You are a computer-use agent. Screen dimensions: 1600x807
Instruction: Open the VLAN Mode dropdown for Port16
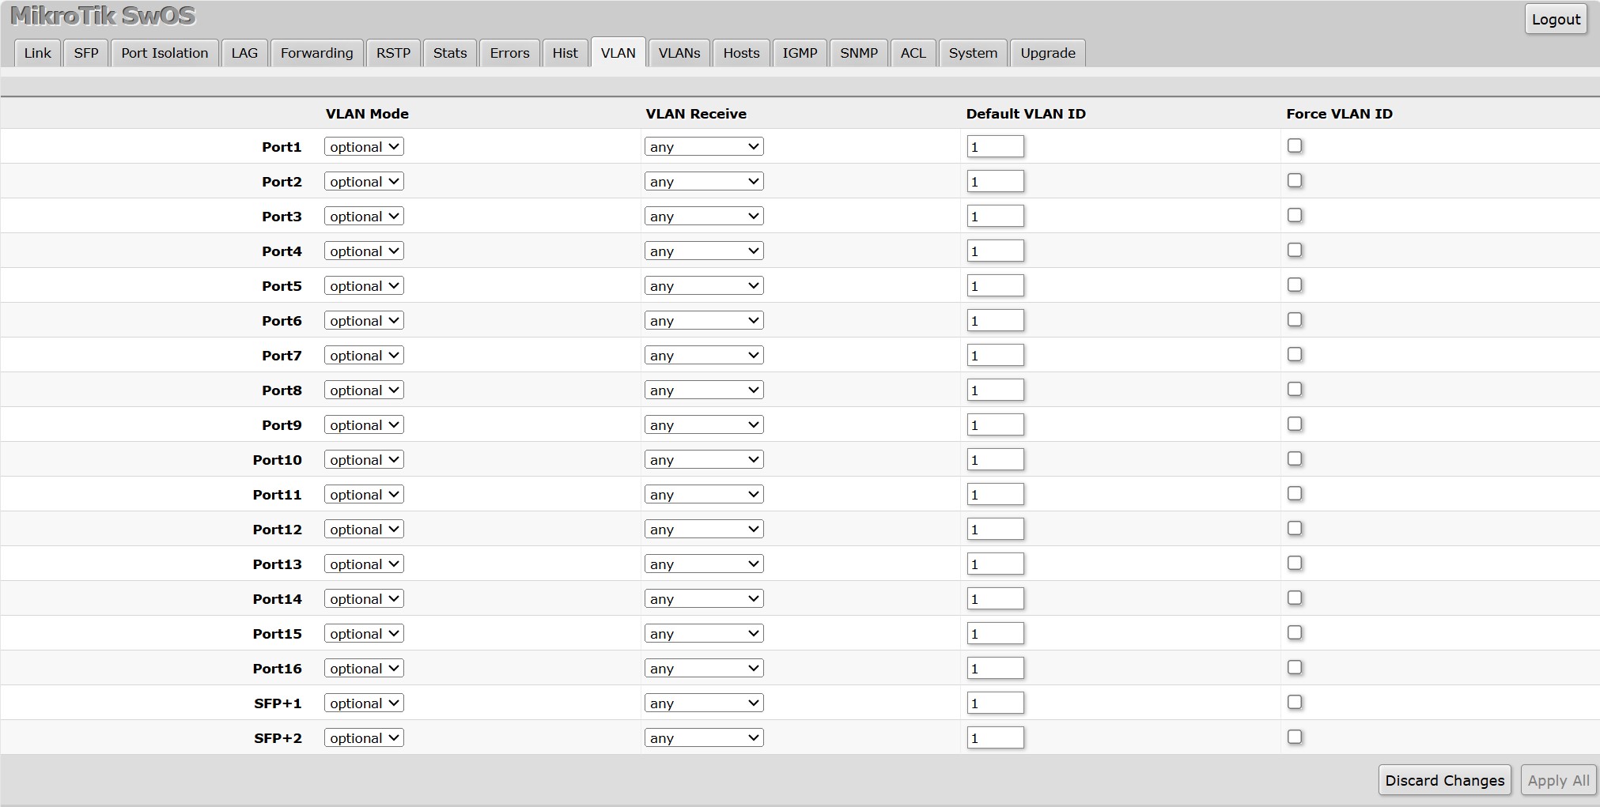(363, 668)
